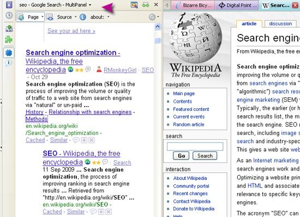
Task: Close the Wikipedia tab with red X
Action: (295, 5)
